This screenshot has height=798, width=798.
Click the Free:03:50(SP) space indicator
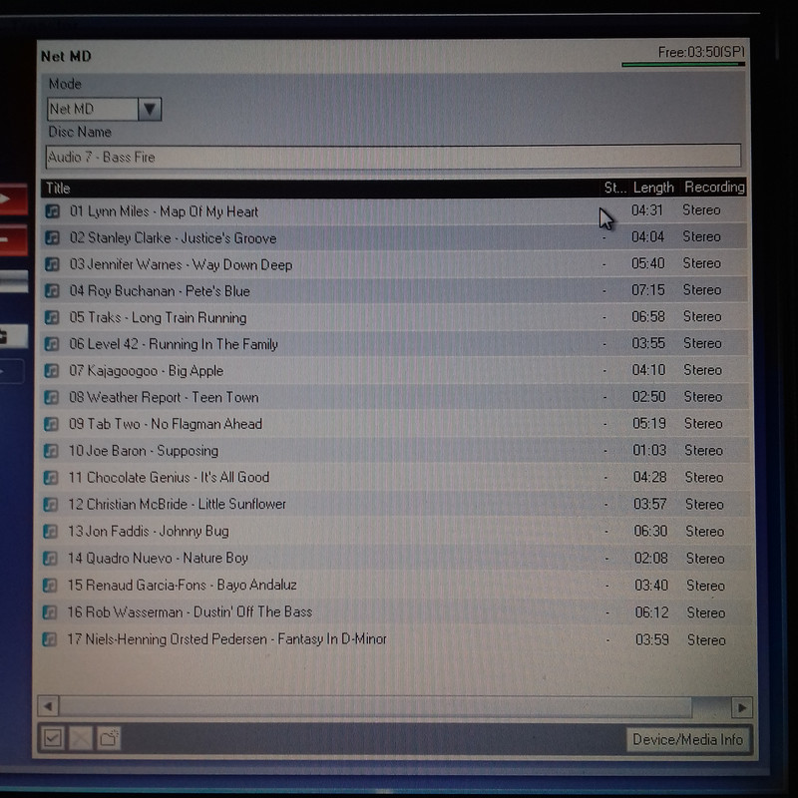tap(701, 53)
